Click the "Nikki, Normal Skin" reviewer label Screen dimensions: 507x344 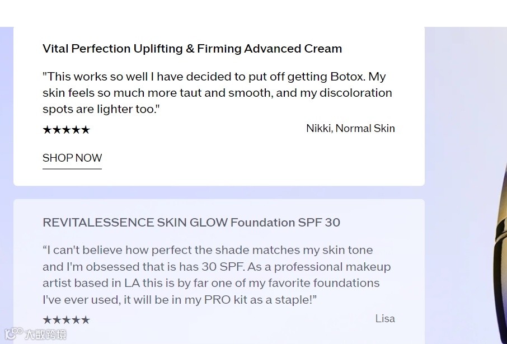pyautogui.click(x=350, y=129)
